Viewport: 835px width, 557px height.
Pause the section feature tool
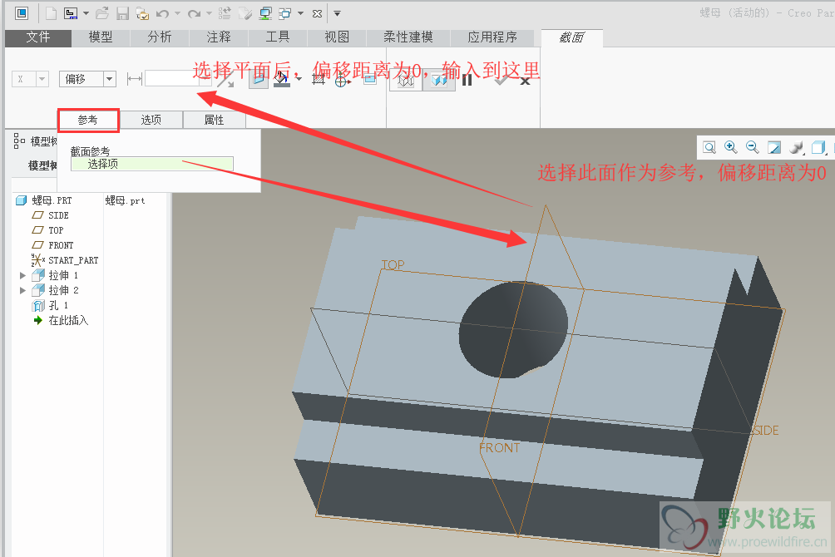467,81
